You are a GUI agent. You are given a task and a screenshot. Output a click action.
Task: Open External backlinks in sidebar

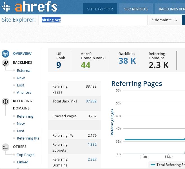(x=24, y=70)
